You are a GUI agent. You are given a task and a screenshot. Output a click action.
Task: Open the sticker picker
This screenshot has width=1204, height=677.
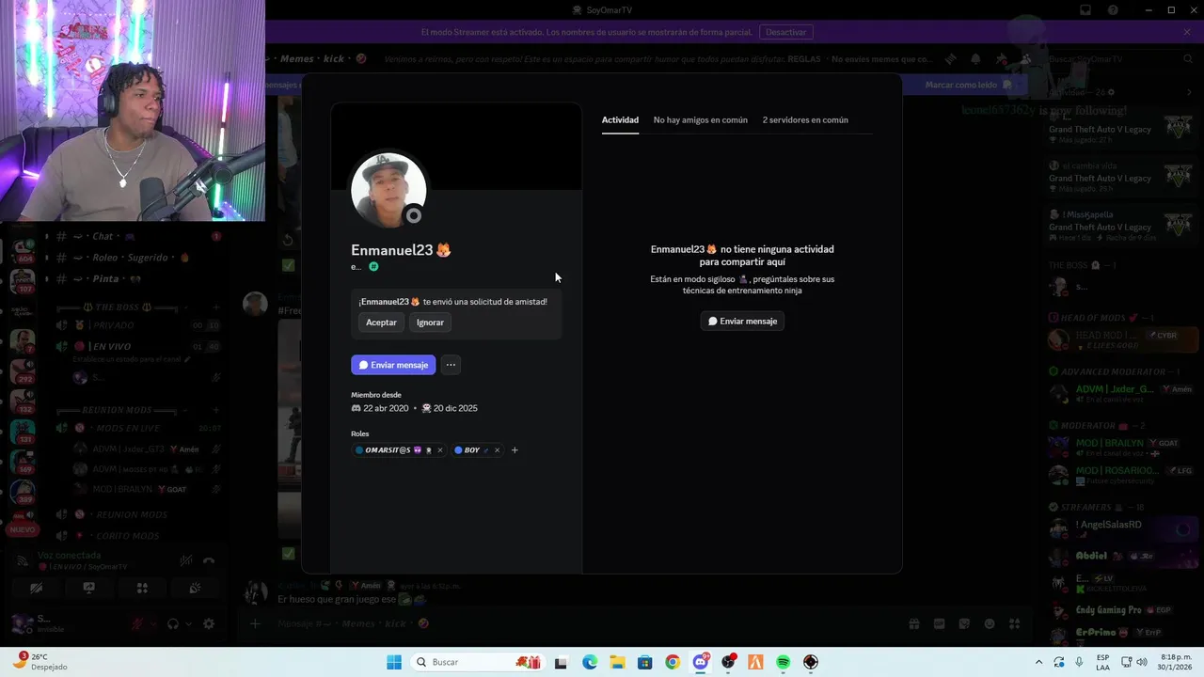pyautogui.click(x=964, y=623)
